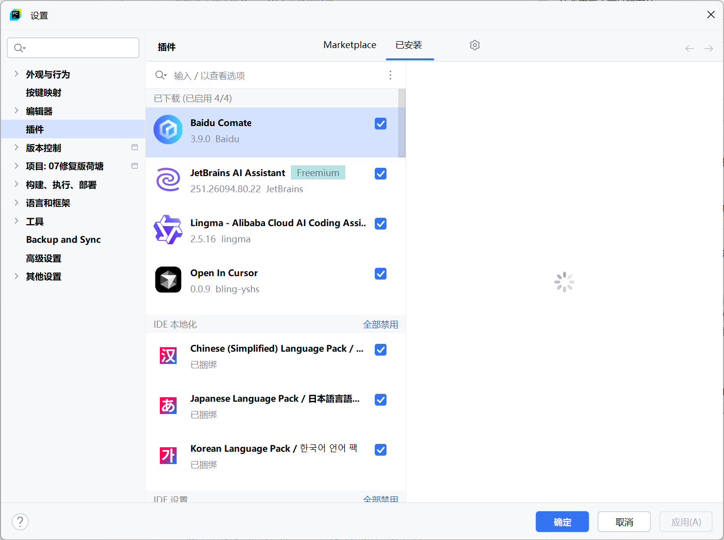Click the plugin list vertical scrollbar
This screenshot has height=540, width=724.
(402, 123)
